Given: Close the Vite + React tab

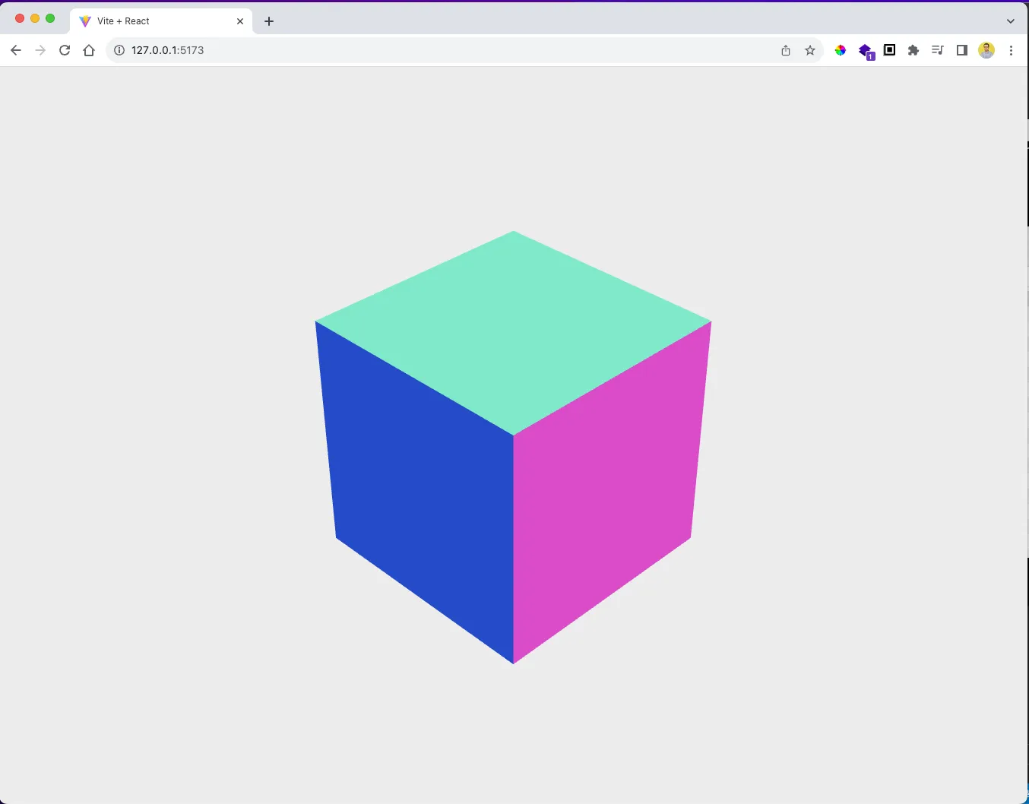Looking at the screenshot, I should point(240,21).
